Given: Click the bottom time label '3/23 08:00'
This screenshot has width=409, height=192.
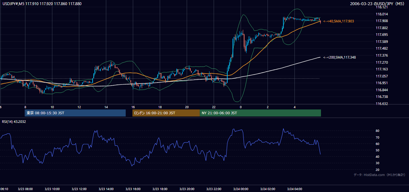Looking at the screenshot, I should point(25,189).
